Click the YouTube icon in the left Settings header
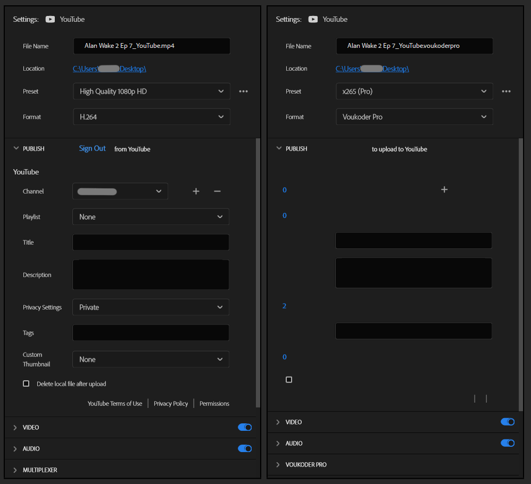Screen dimensions: 531x484 (50, 19)
